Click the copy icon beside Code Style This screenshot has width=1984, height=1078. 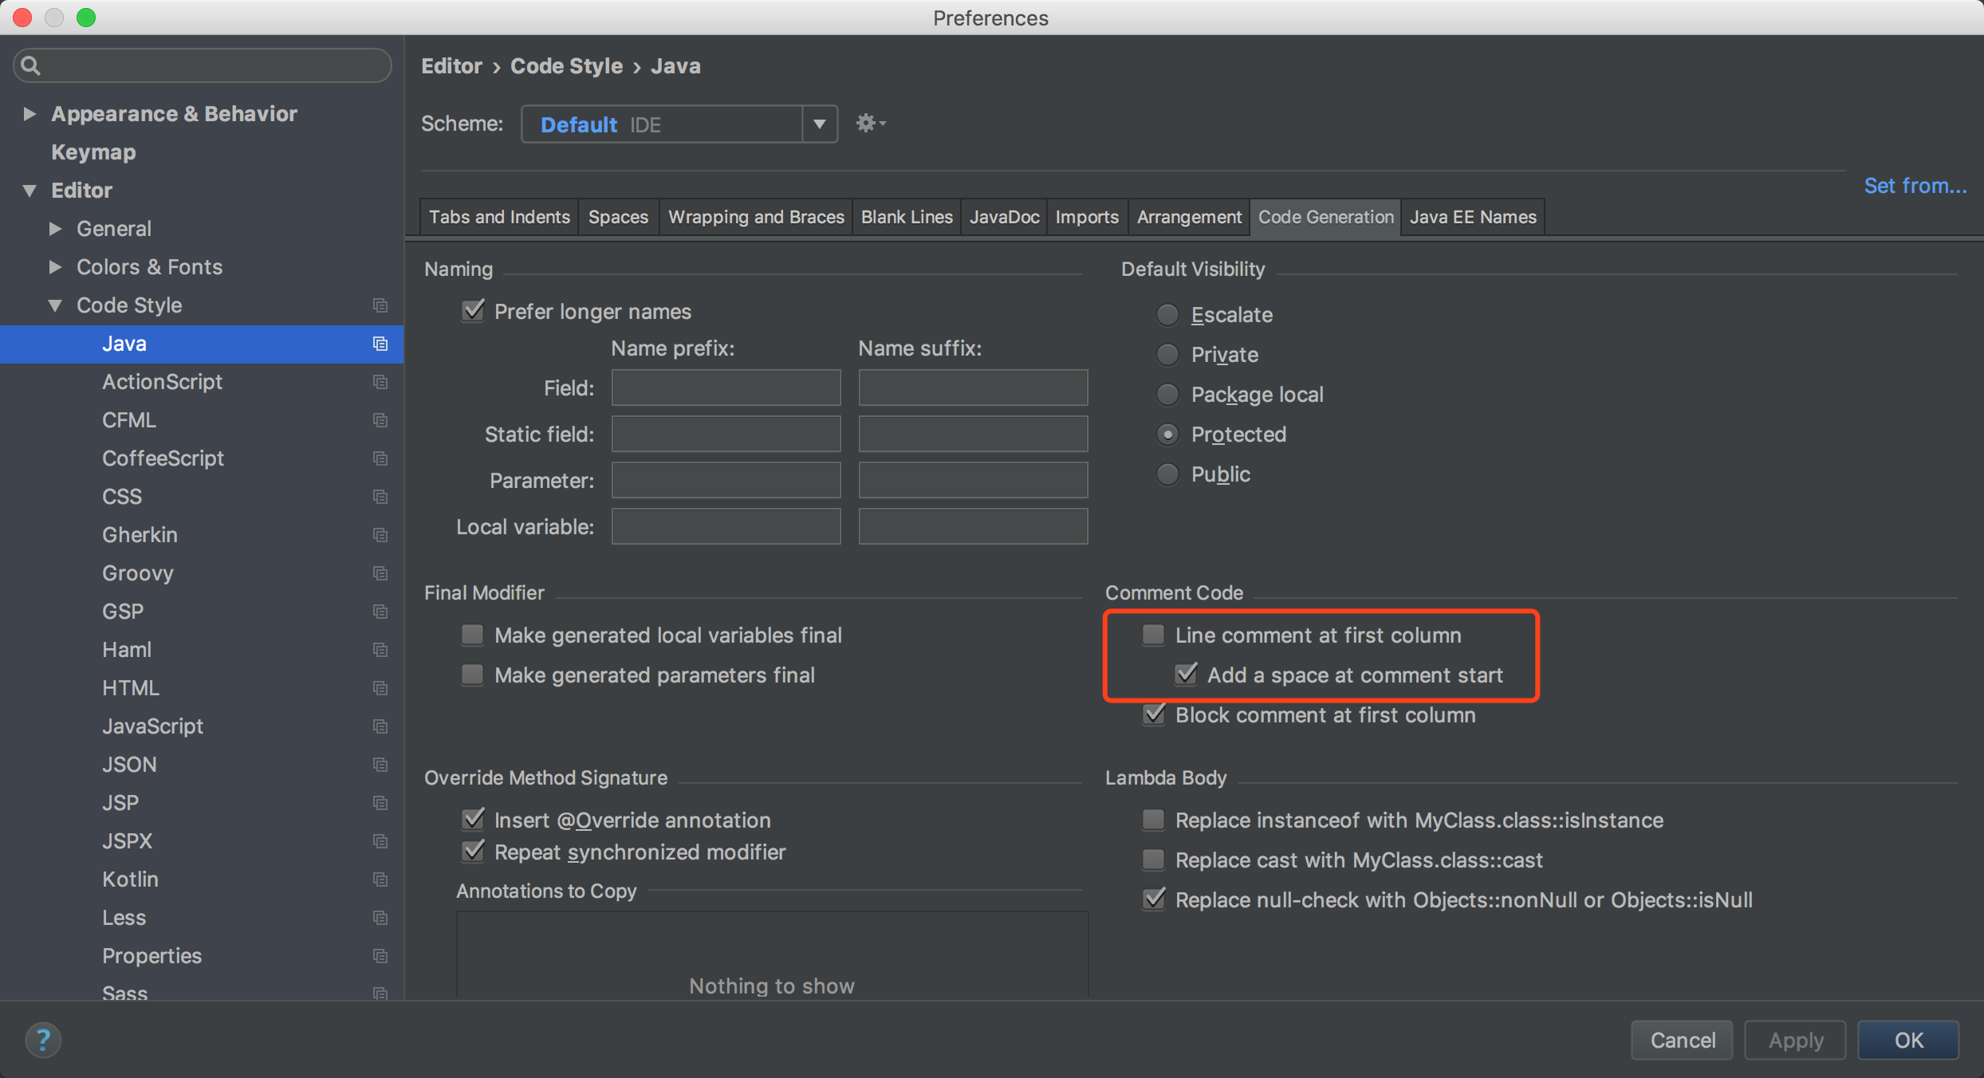click(380, 305)
